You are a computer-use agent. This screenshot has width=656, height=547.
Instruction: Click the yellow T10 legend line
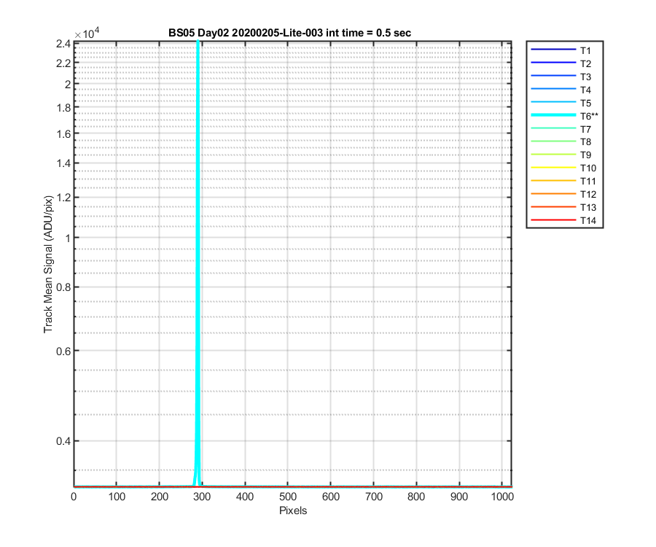point(553,168)
